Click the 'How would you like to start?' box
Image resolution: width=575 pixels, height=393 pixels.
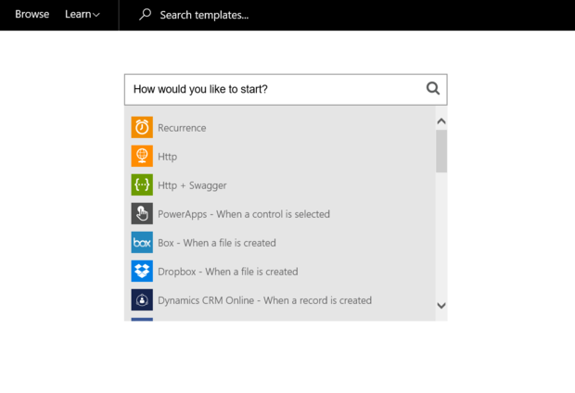(x=286, y=90)
